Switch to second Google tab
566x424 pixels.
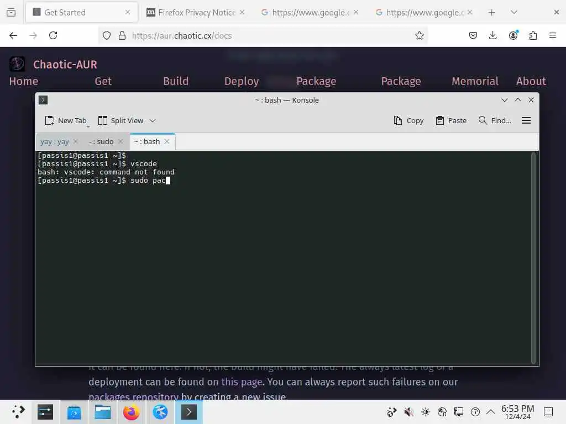click(x=424, y=12)
